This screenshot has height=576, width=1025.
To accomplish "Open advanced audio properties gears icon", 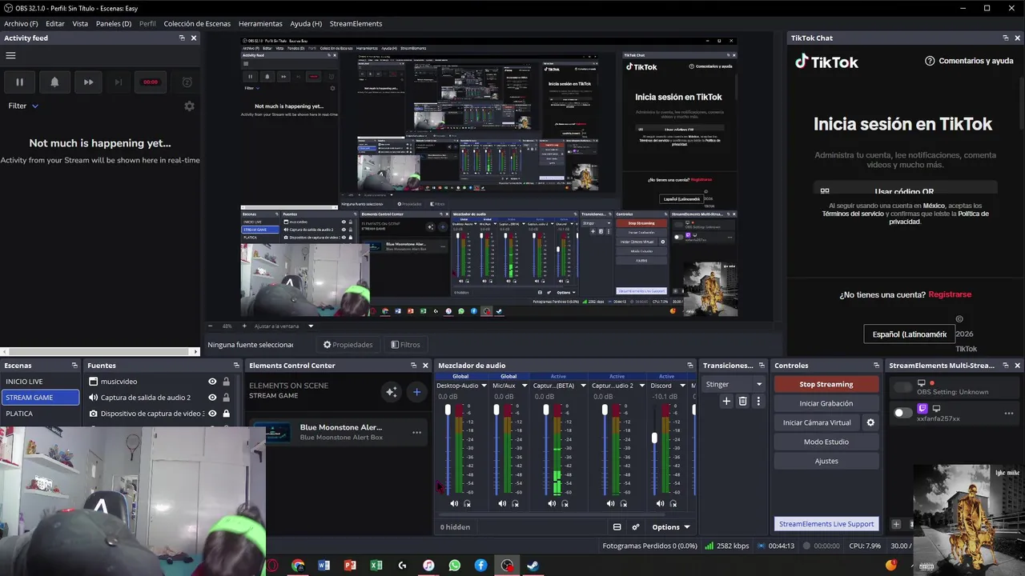I will point(636,527).
